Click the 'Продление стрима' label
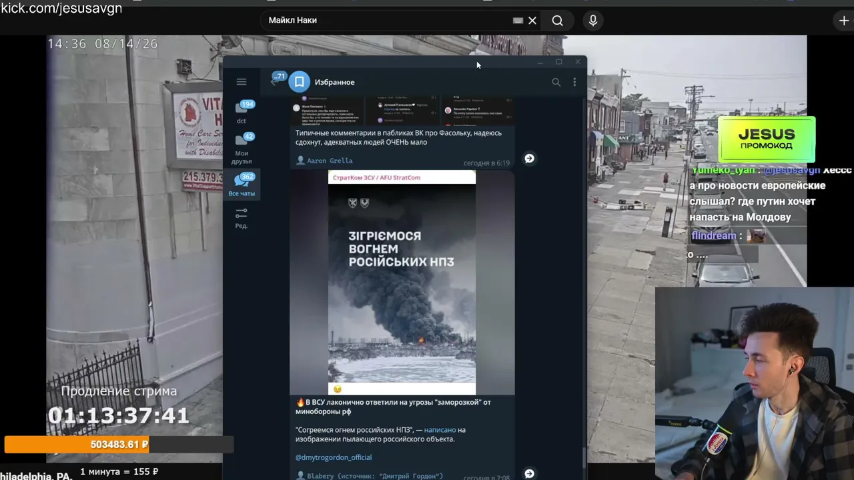 point(119,391)
